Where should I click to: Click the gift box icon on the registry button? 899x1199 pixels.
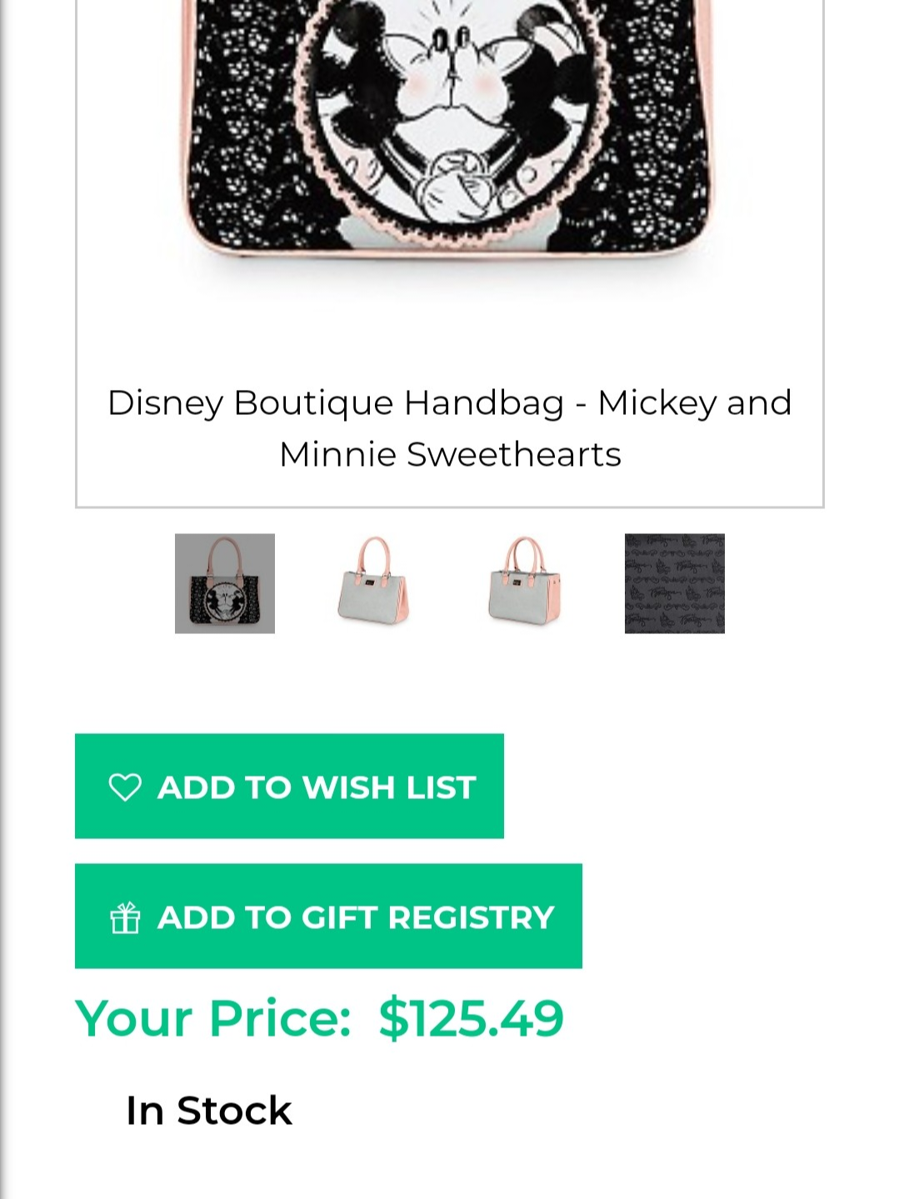coord(125,917)
